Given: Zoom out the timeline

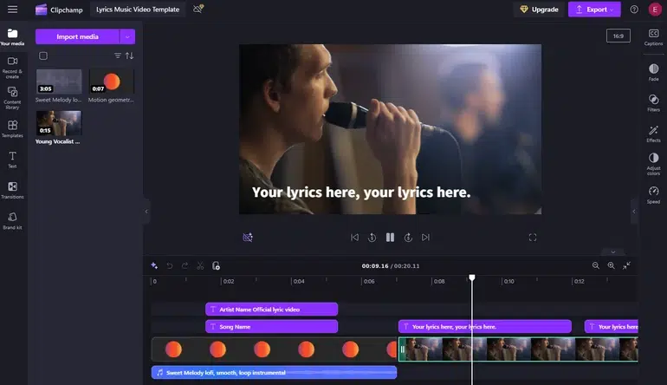Looking at the screenshot, I should [596, 265].
